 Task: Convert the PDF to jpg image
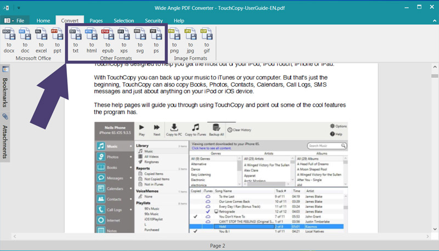[x=190, y=41]
